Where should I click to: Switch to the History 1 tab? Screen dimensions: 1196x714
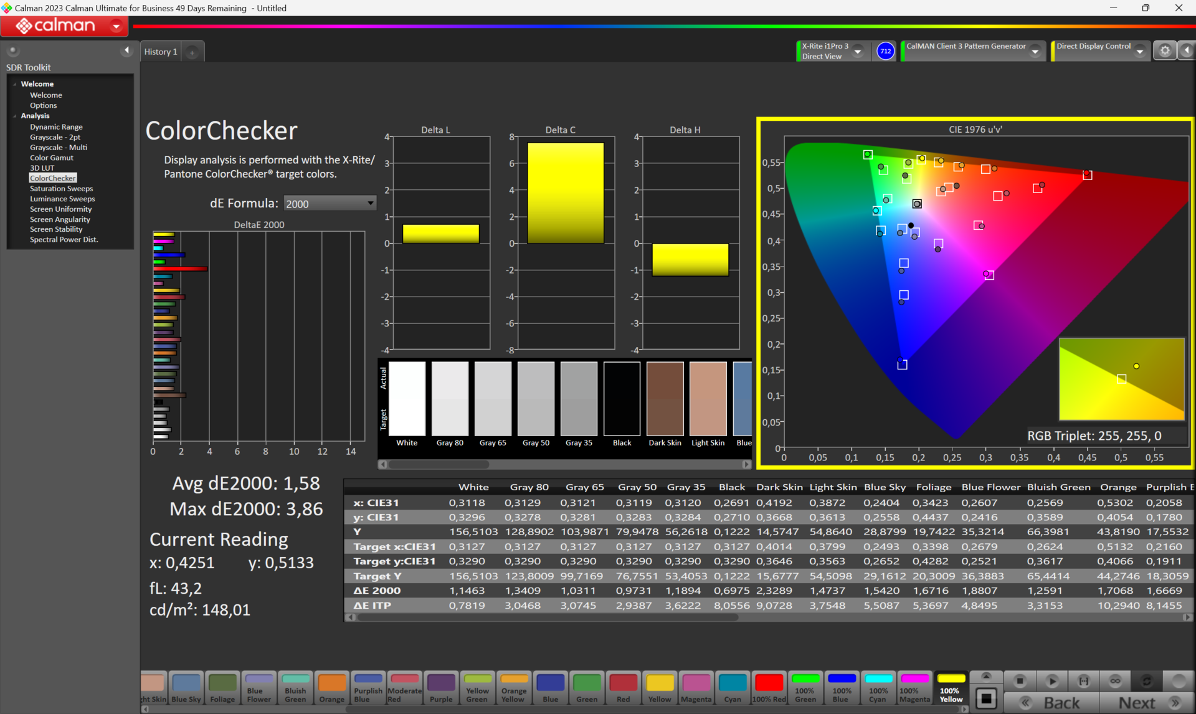click(x=161, y=52)
